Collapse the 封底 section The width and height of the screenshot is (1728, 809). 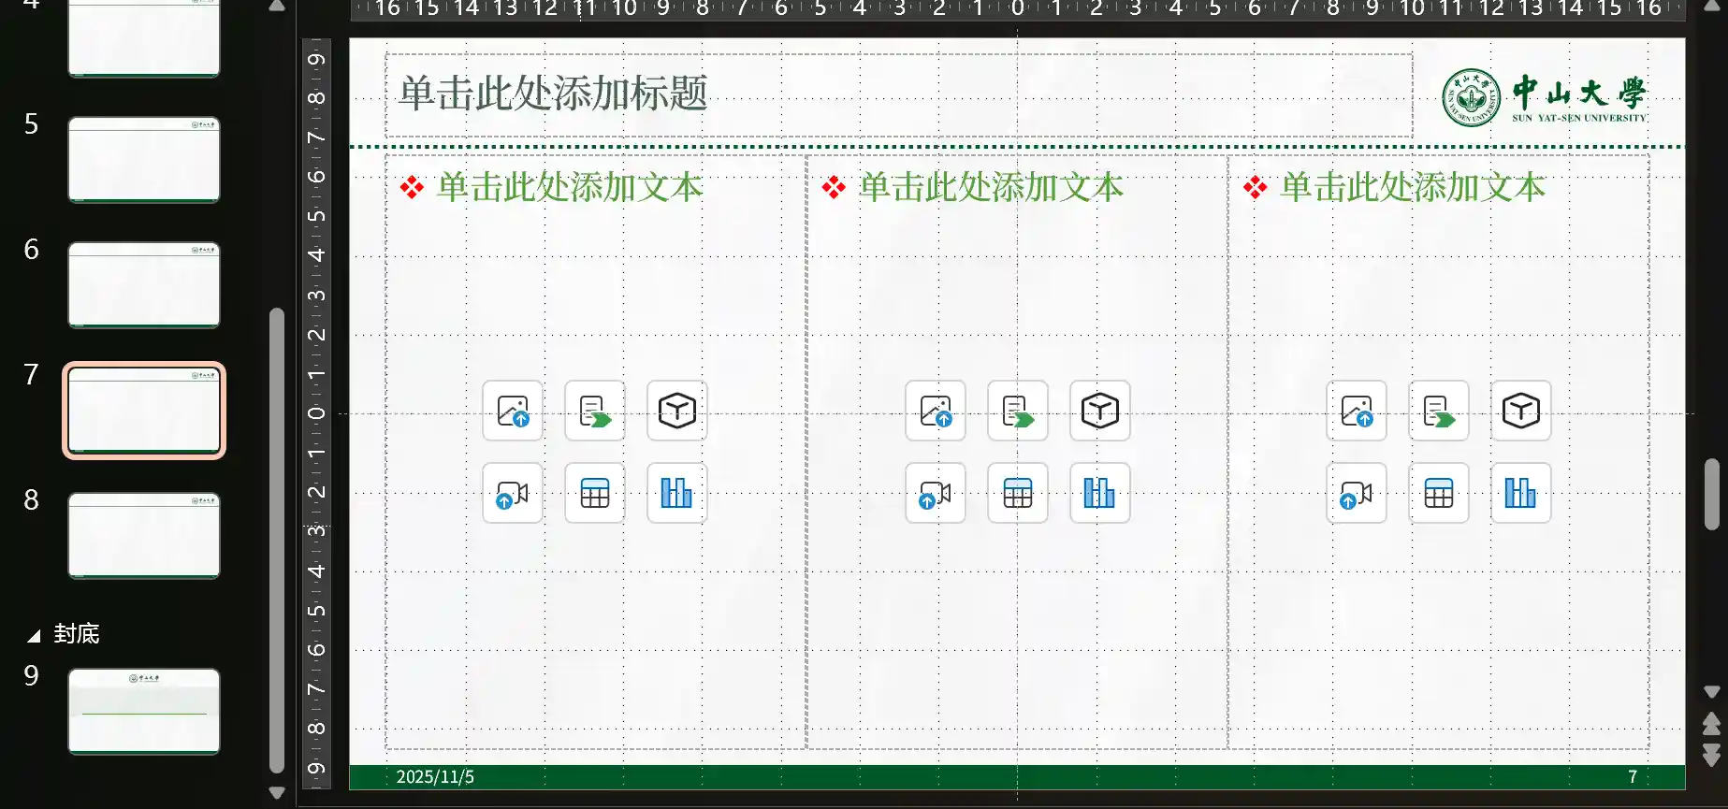tap(34, 636)
